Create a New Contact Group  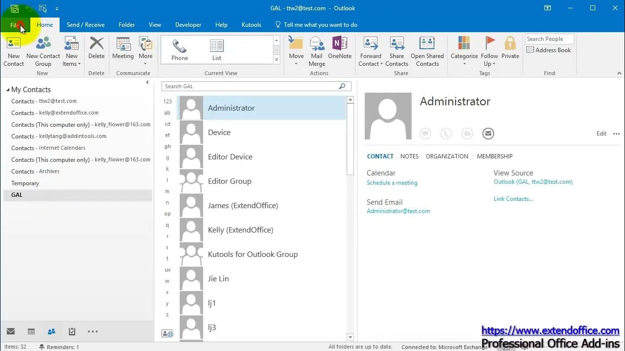(43, 52)
